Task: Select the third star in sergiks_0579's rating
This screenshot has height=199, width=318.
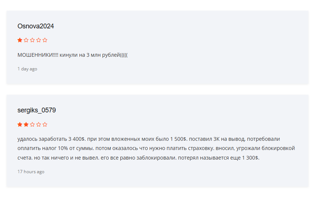Action: tap(32, 125)
